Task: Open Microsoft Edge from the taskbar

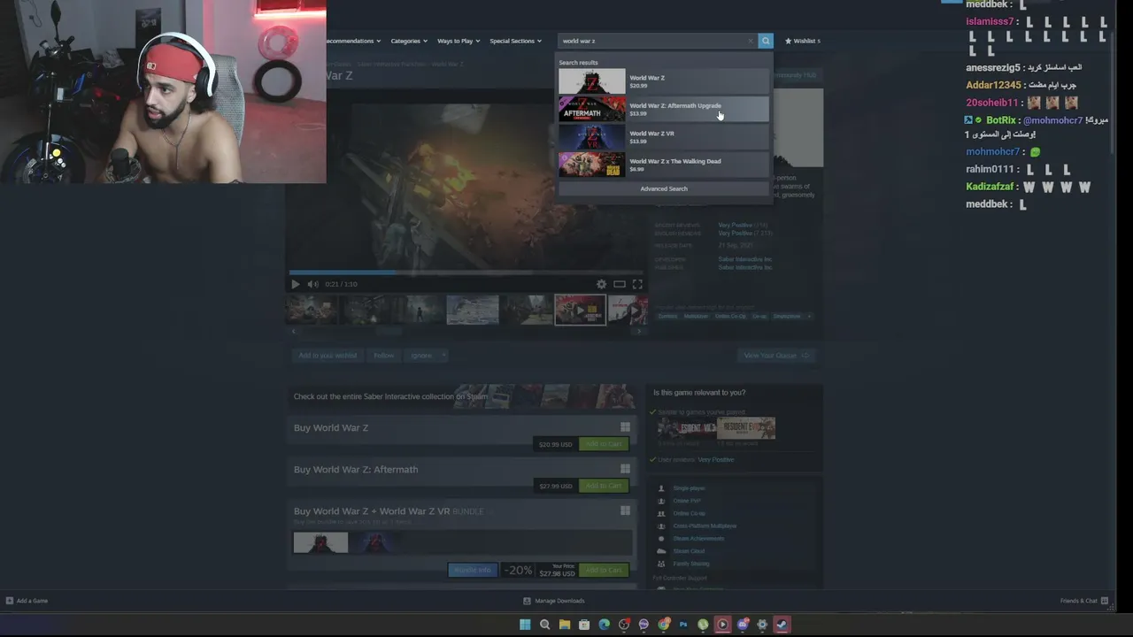Action: coord(605,625)
